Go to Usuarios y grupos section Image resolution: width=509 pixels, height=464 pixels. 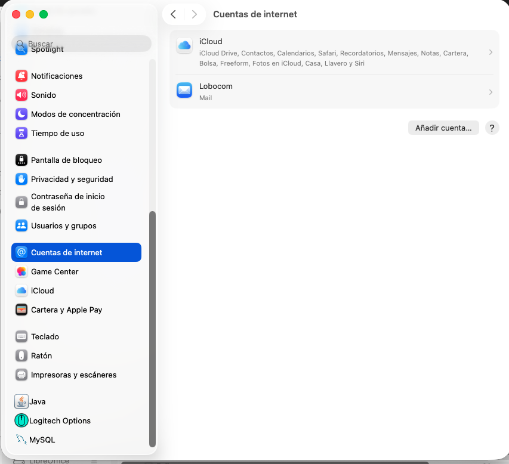63,225
